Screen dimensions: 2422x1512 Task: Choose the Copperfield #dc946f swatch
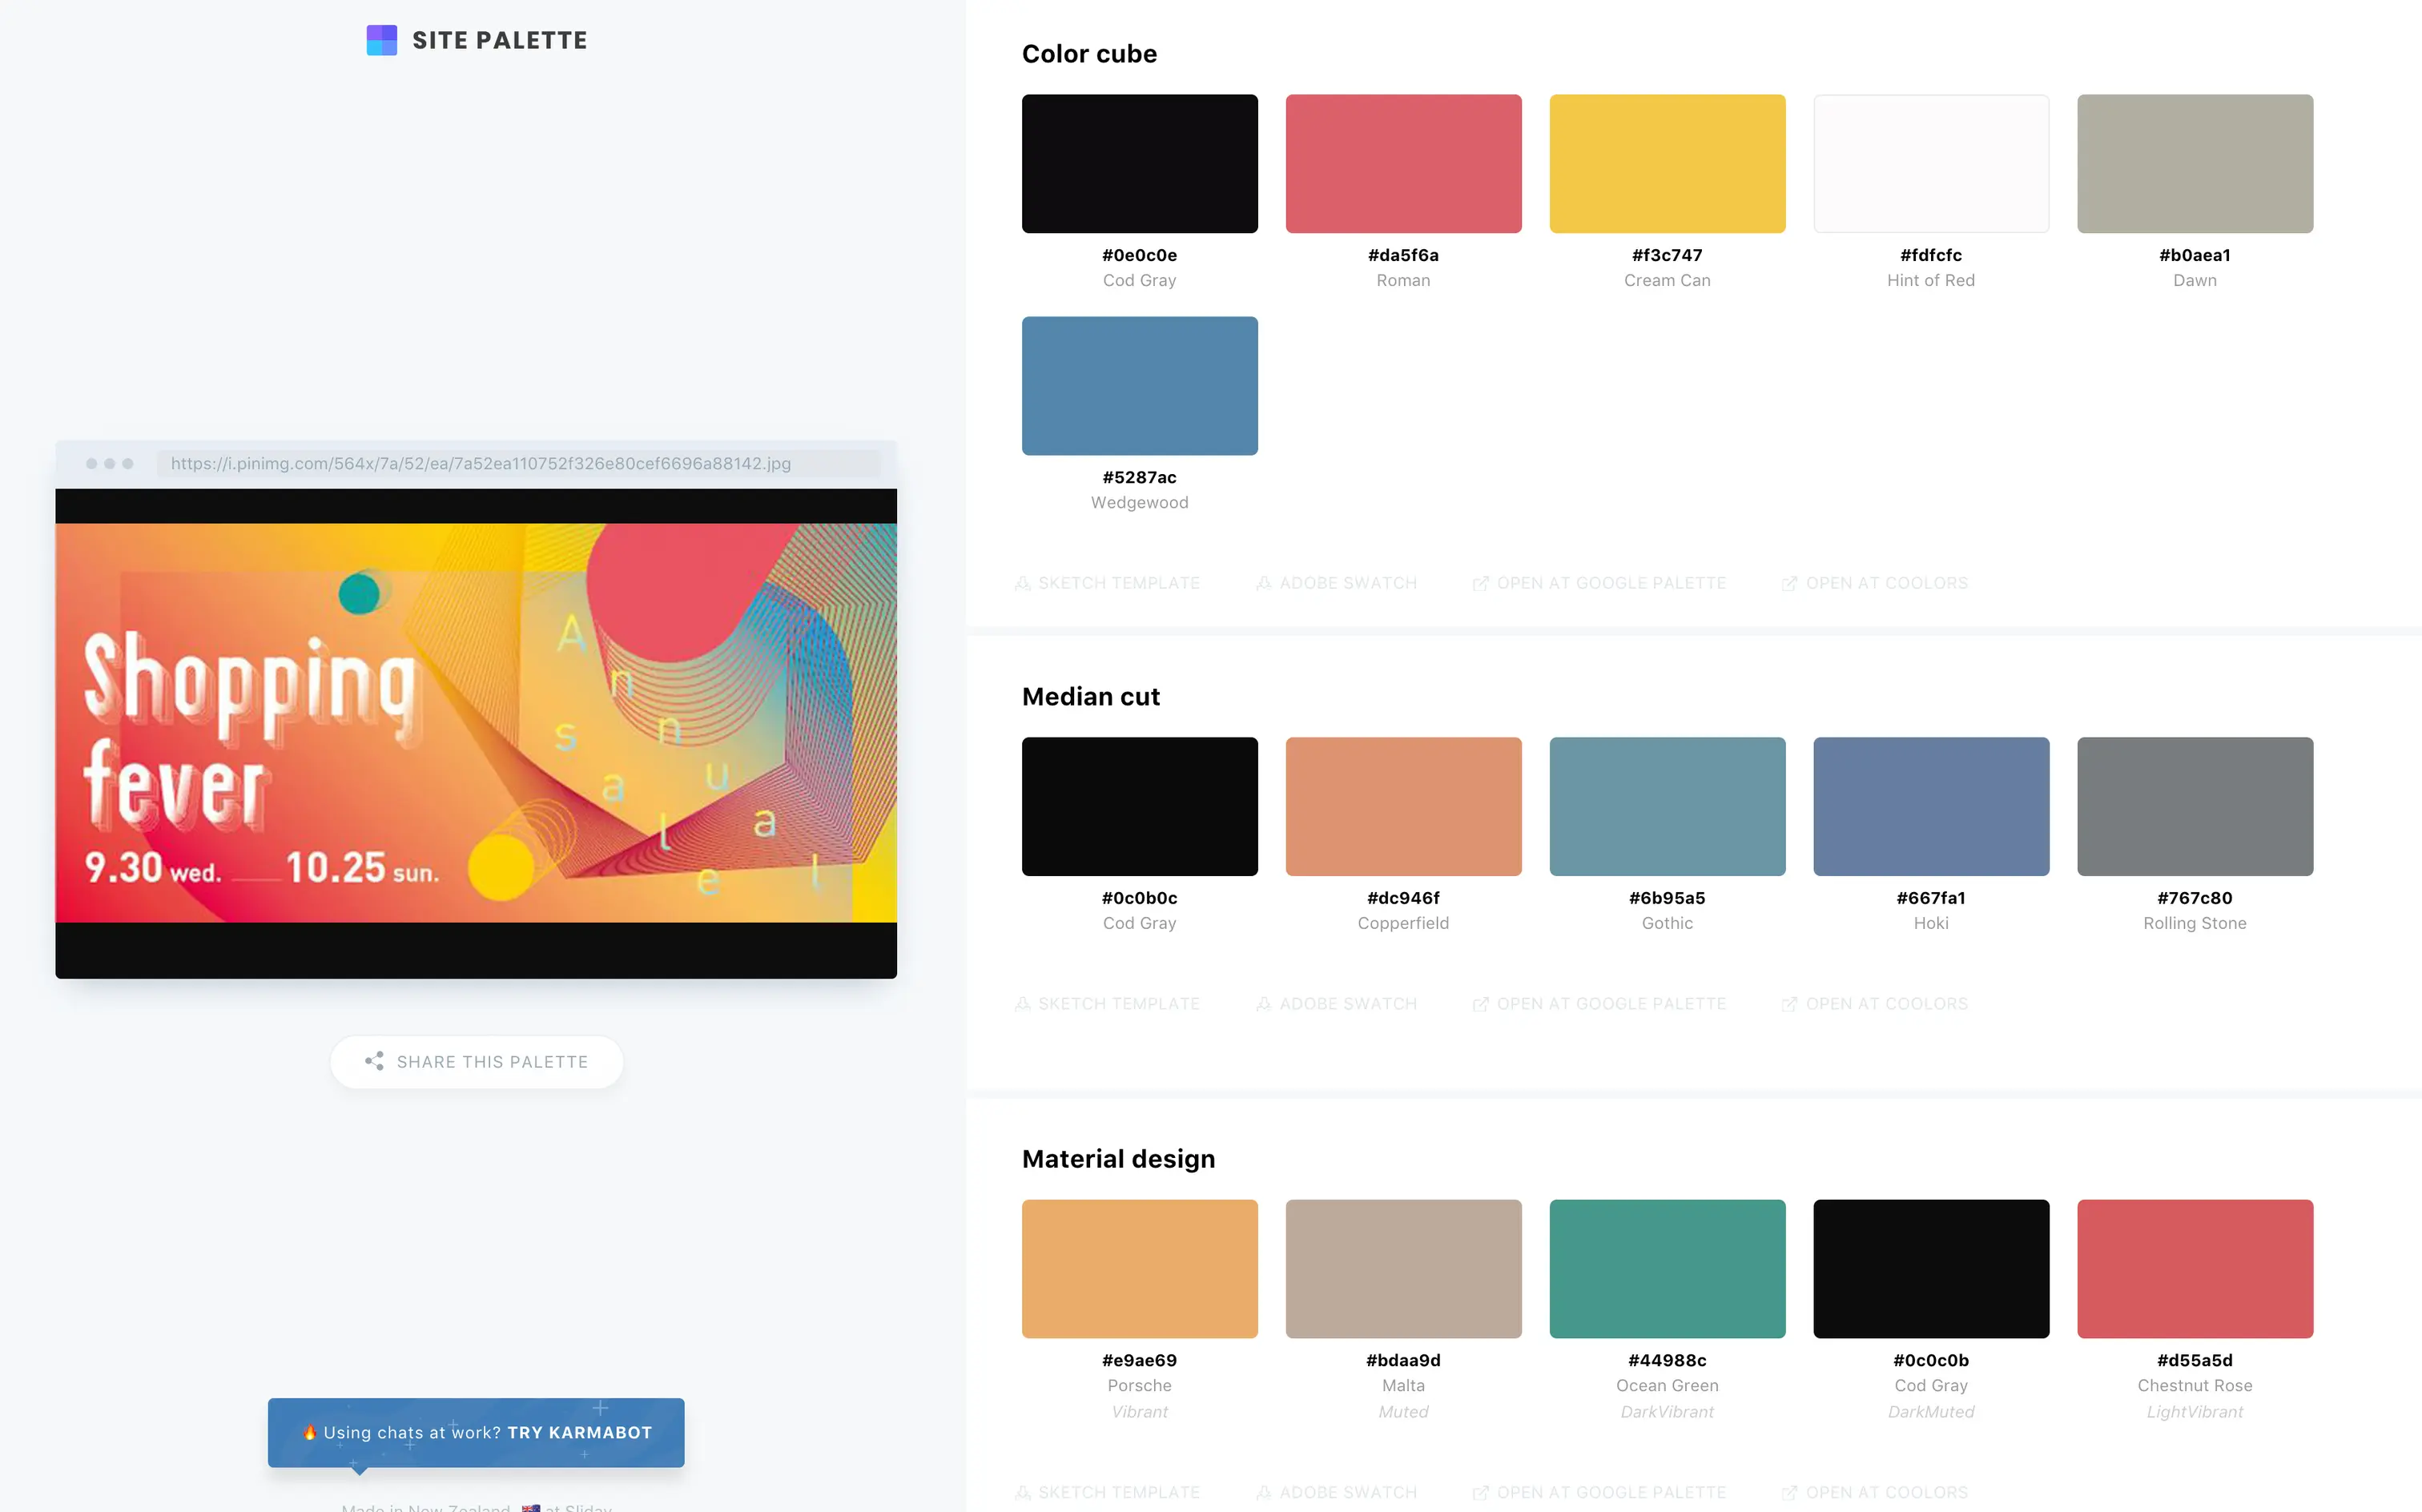click(x=1403, y=806)
